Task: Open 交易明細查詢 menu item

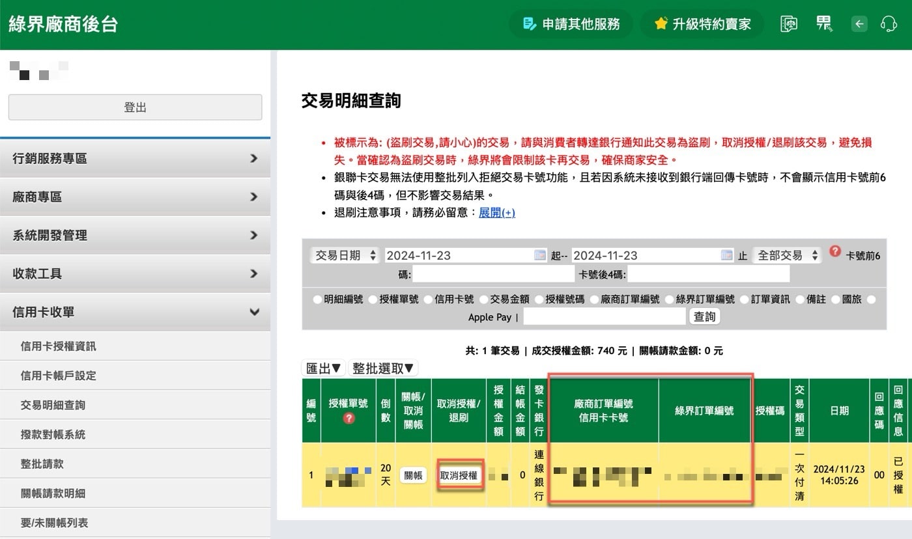Action: click(x=135, y=405)
